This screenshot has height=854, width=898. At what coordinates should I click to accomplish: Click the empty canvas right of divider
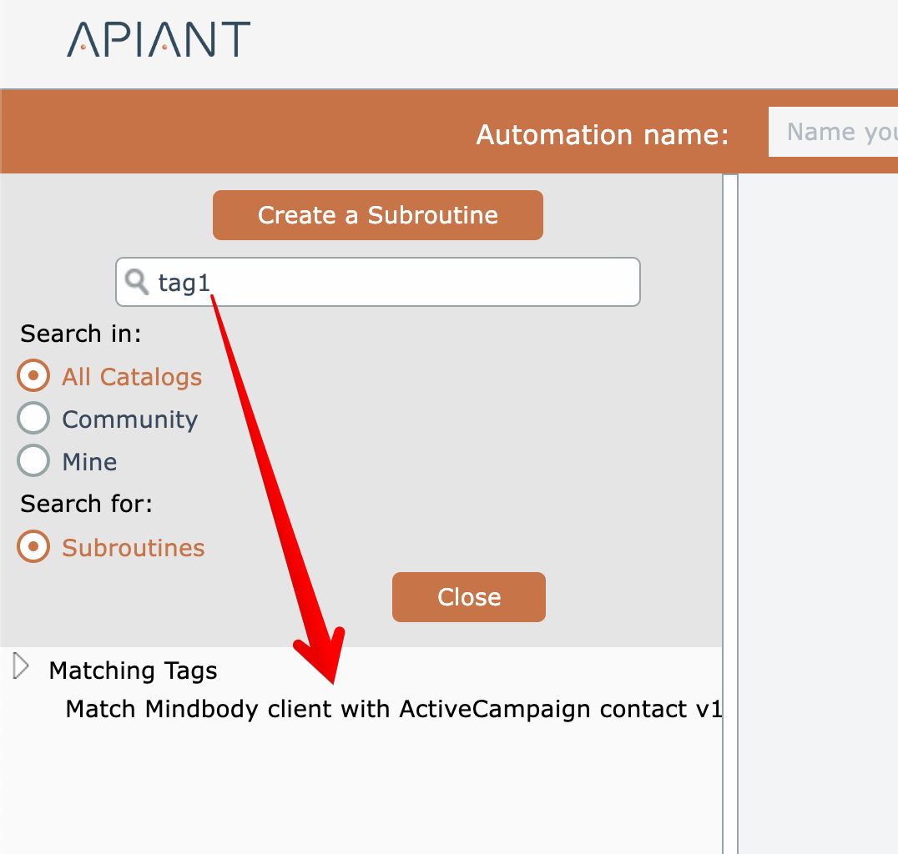pos(818,500)
